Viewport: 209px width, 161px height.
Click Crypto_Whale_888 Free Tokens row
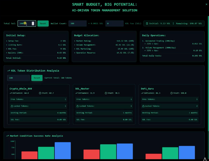(38, 99)
